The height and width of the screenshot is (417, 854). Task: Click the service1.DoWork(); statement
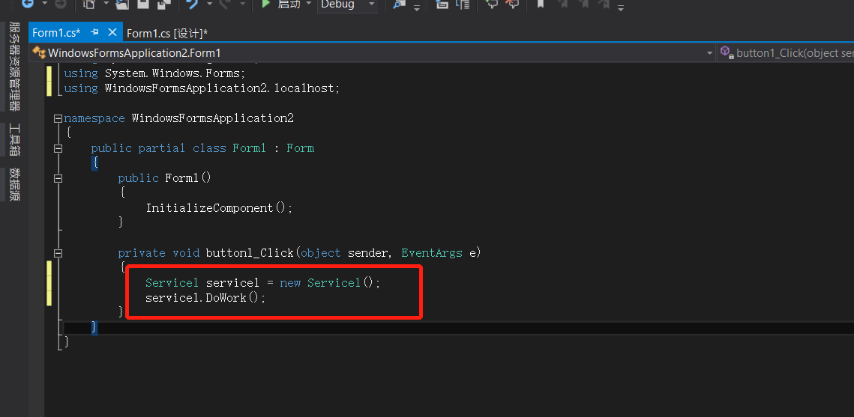205,299
